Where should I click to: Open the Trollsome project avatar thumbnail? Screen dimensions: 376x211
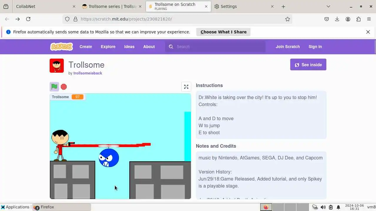[x=57, y=66]
